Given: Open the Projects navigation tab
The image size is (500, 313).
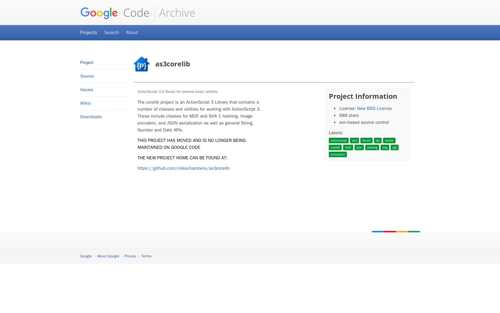Looking at the screenshot, I should 89,32.
